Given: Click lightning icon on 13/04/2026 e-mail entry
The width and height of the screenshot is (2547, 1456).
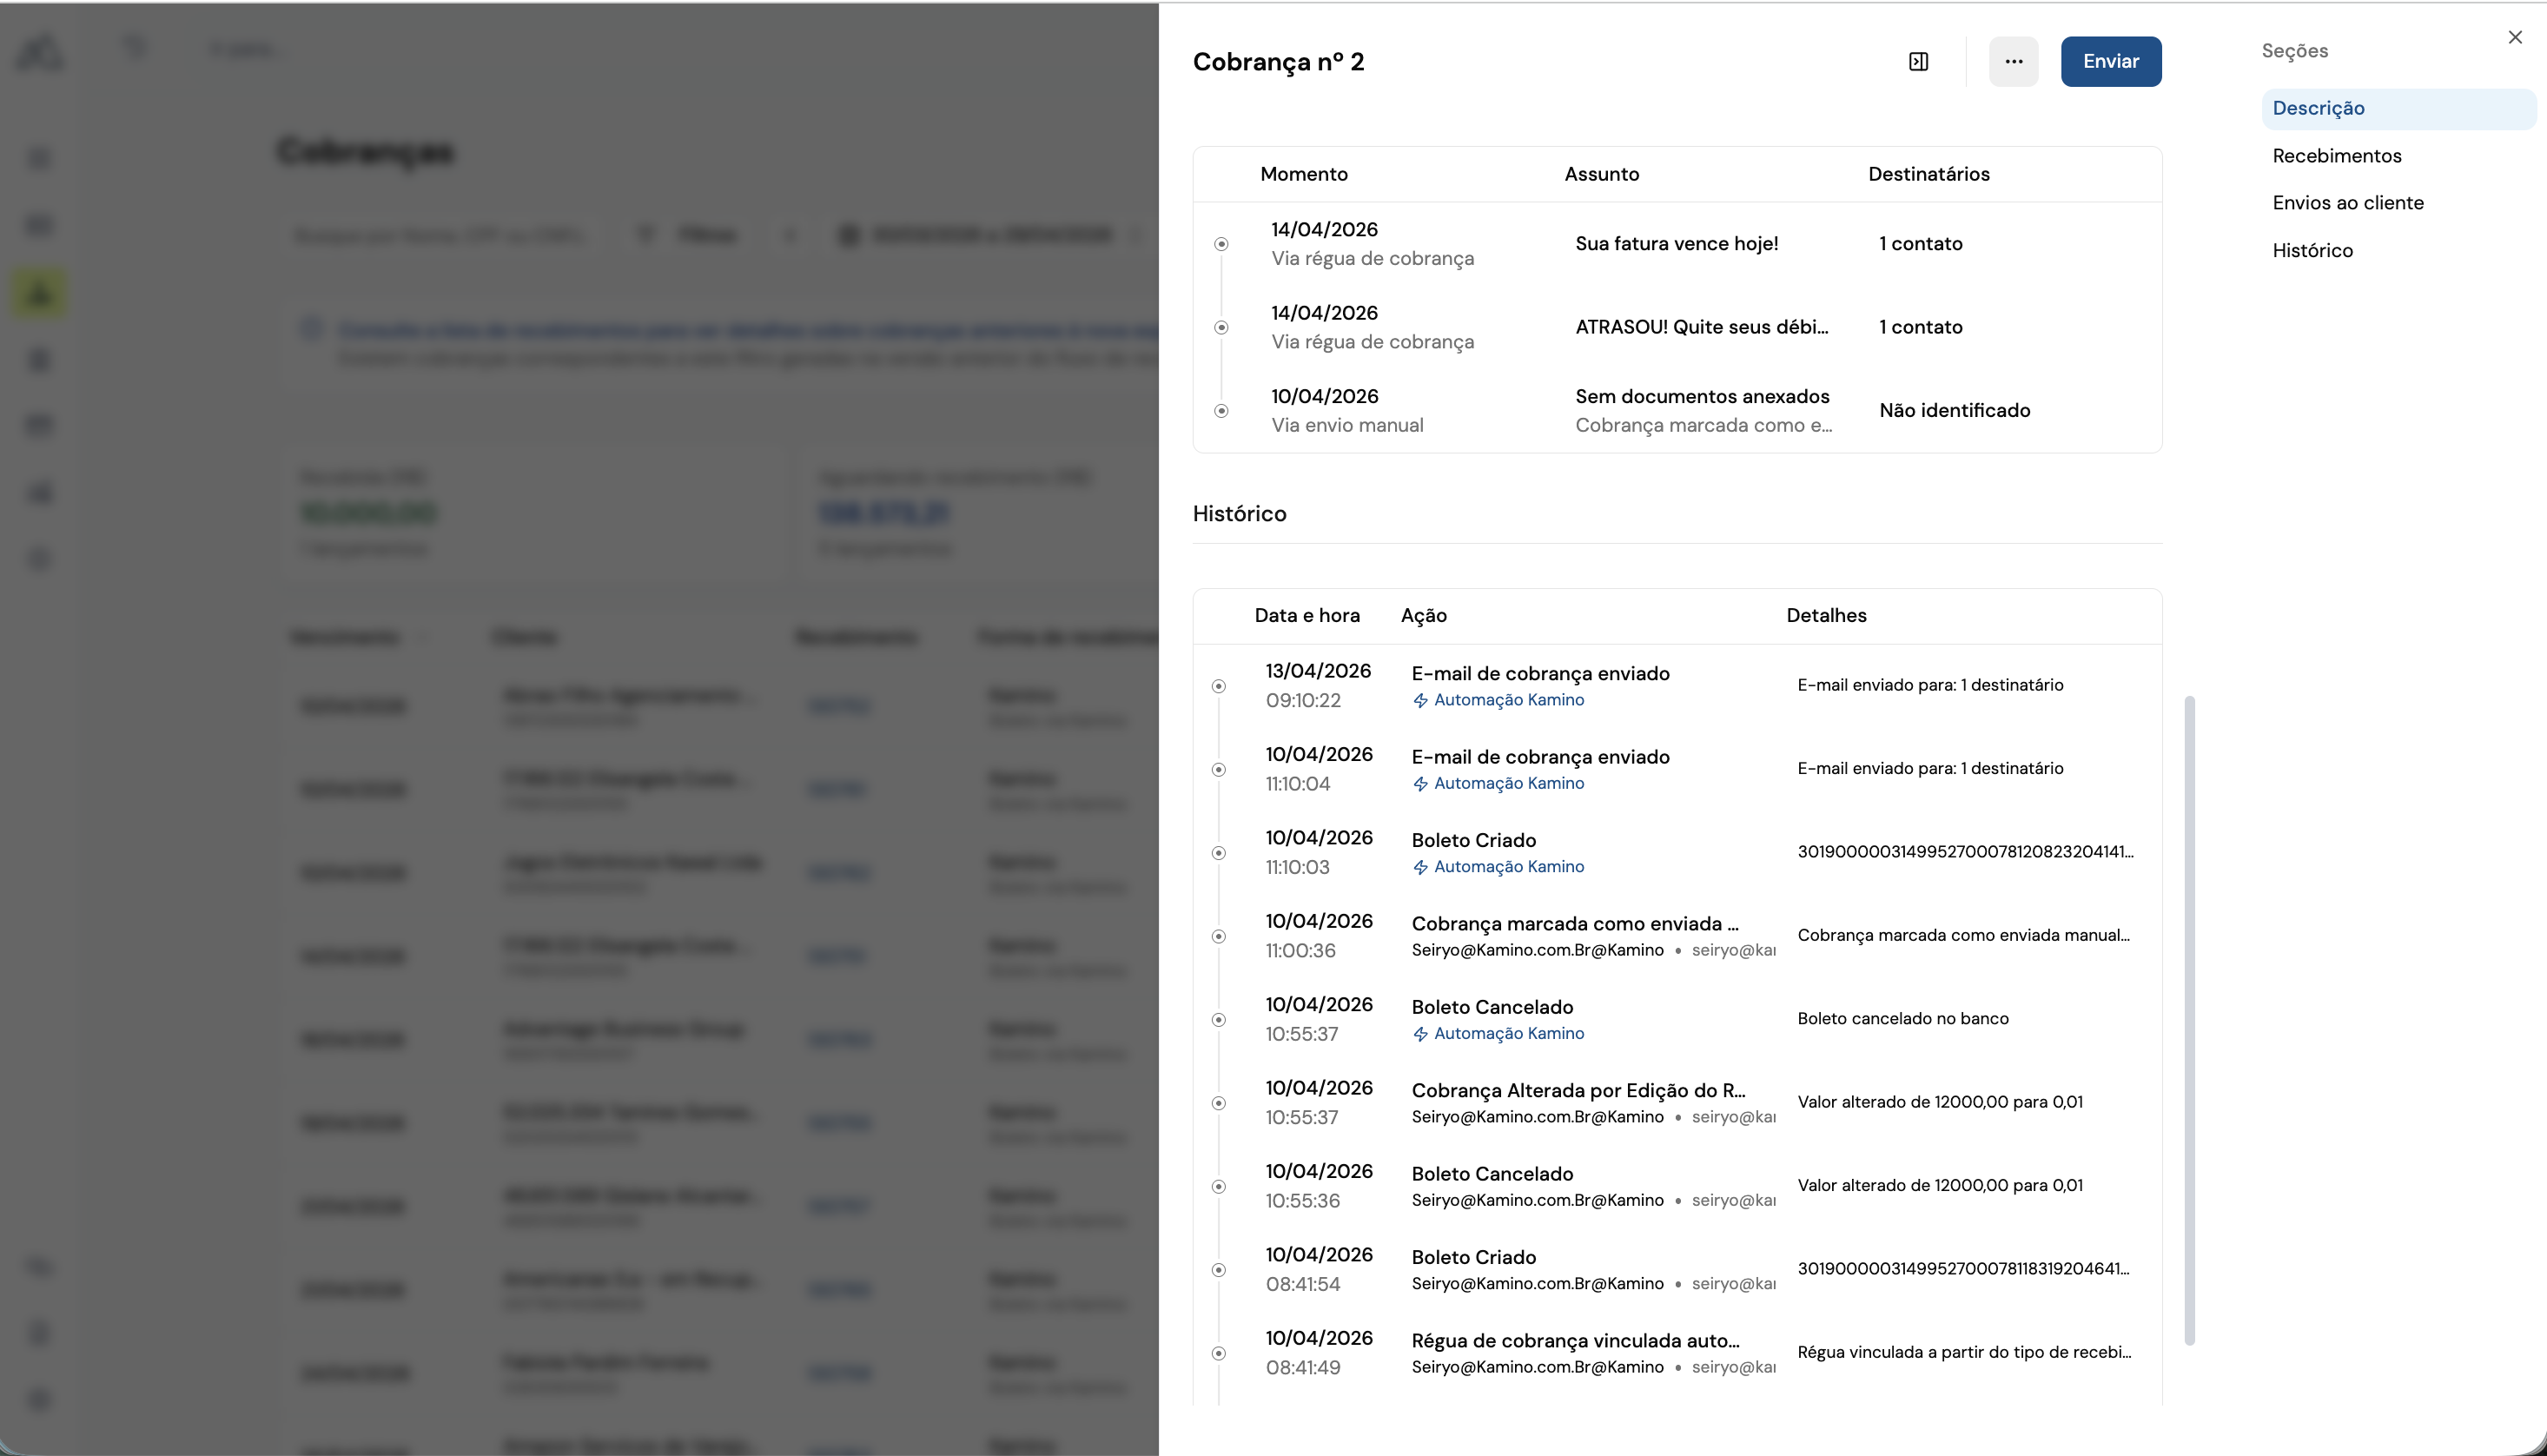Looking at the screenshot, I should (1419, 701).
